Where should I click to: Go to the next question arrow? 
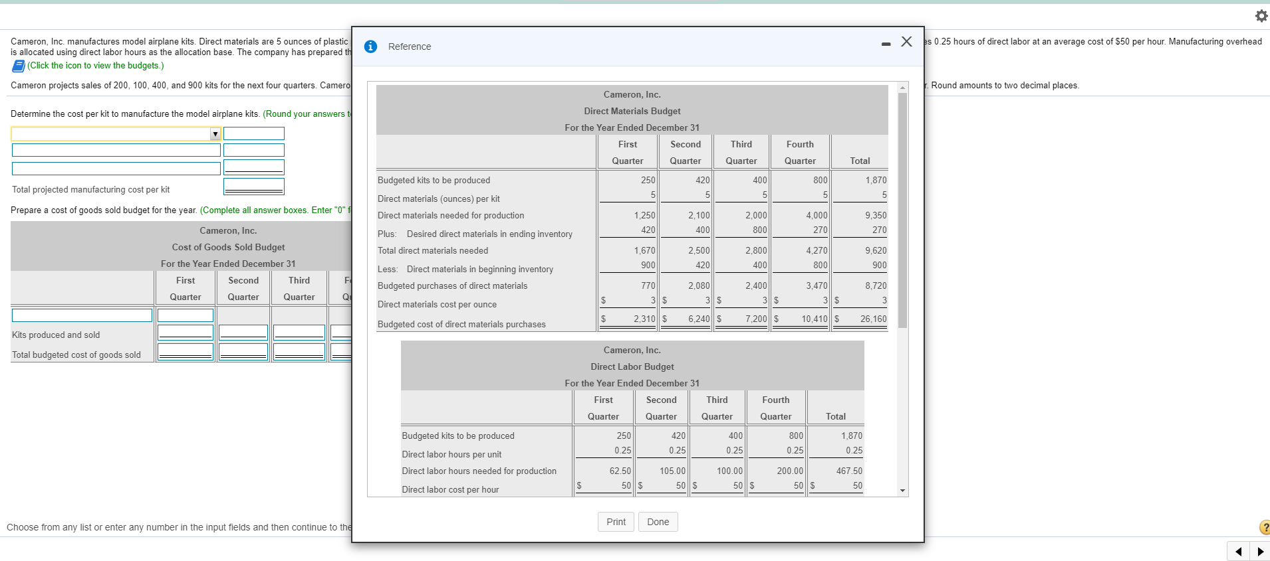pyautogui.click(x=1260, y=551)
